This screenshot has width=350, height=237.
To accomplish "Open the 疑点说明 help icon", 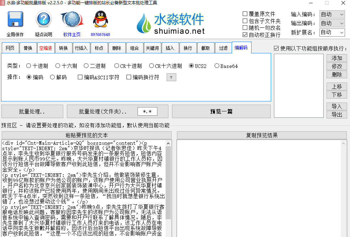I will coord(43,20).
